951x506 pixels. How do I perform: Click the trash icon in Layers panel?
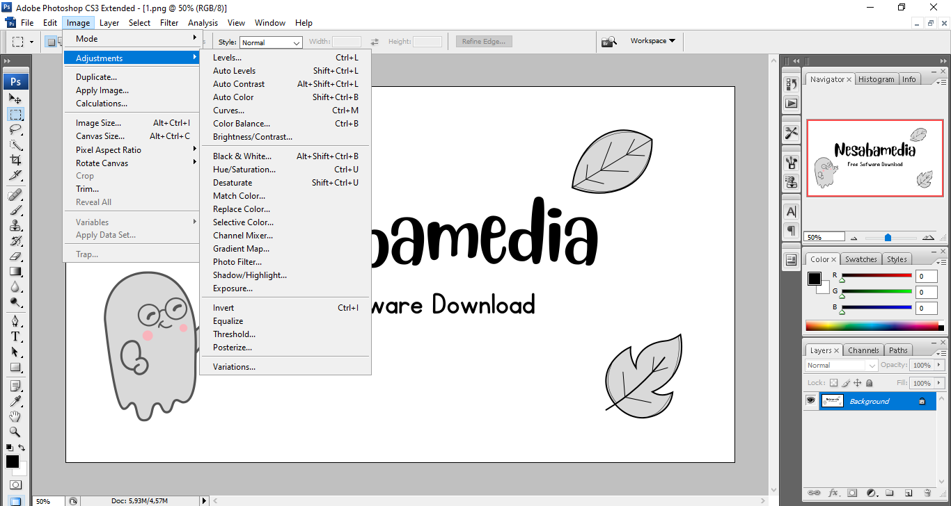[927, 493]
